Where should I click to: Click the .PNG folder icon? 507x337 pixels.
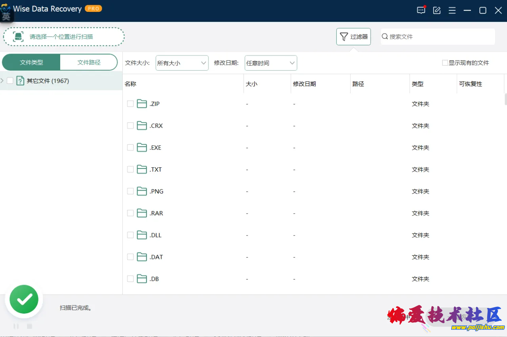pos(142,191)
